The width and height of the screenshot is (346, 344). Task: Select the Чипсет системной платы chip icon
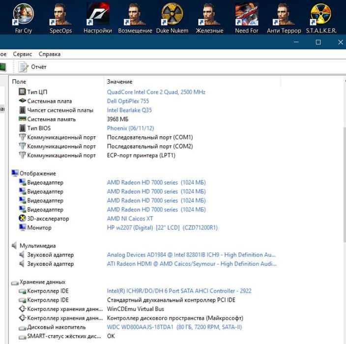point(22,110)
